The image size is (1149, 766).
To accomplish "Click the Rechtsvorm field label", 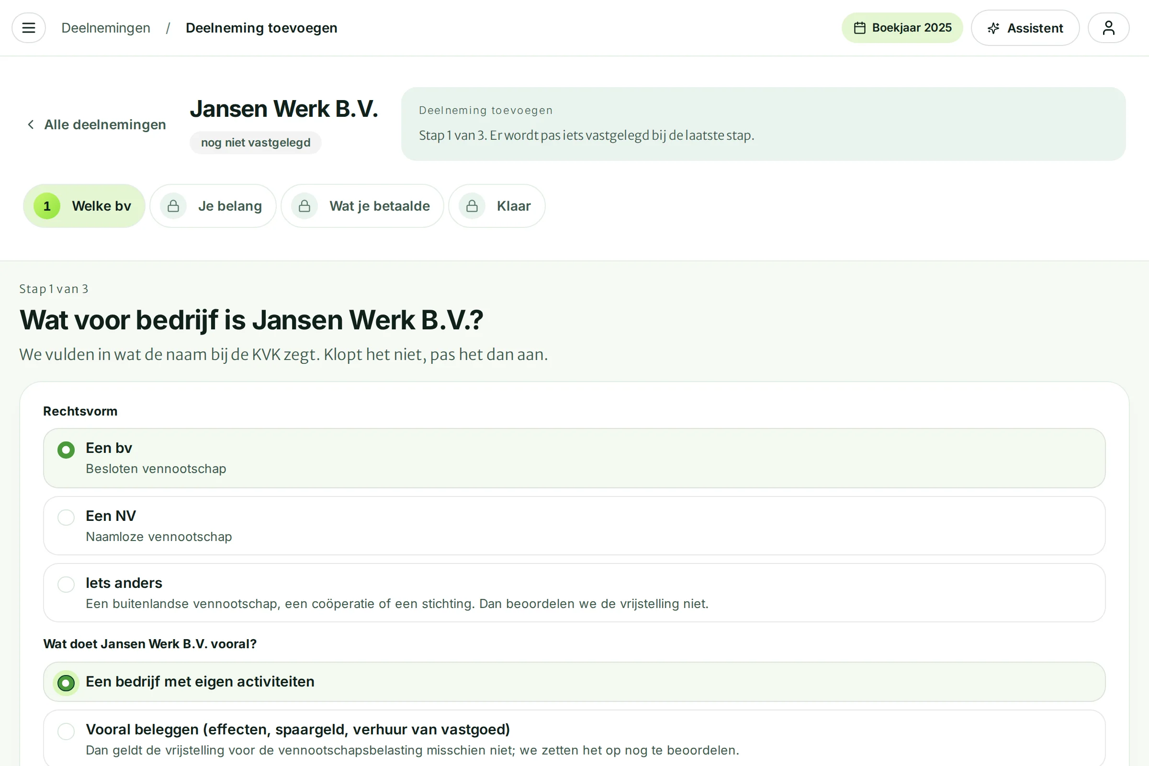I will (x=80, y=411).
